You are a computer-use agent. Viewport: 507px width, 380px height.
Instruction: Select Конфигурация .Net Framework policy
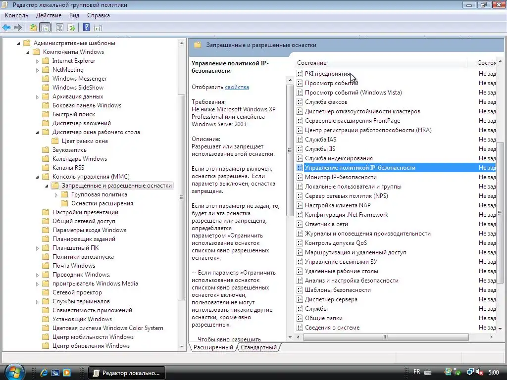coord(347,215)
